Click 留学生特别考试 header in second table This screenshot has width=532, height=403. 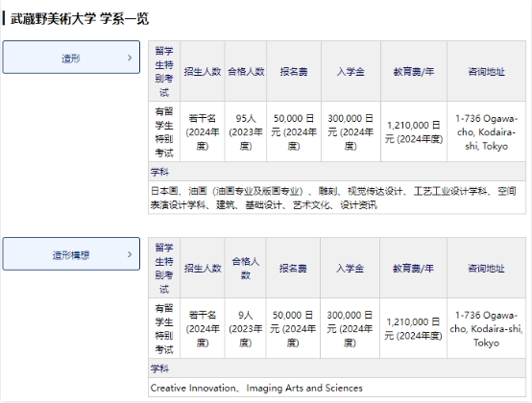pos(164,268)
